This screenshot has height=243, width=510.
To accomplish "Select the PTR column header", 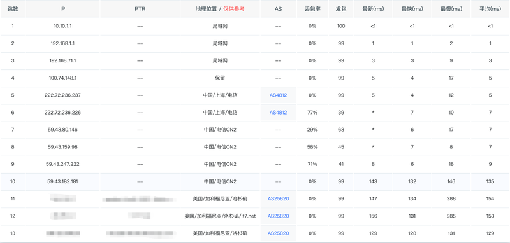I will (140, 9).
